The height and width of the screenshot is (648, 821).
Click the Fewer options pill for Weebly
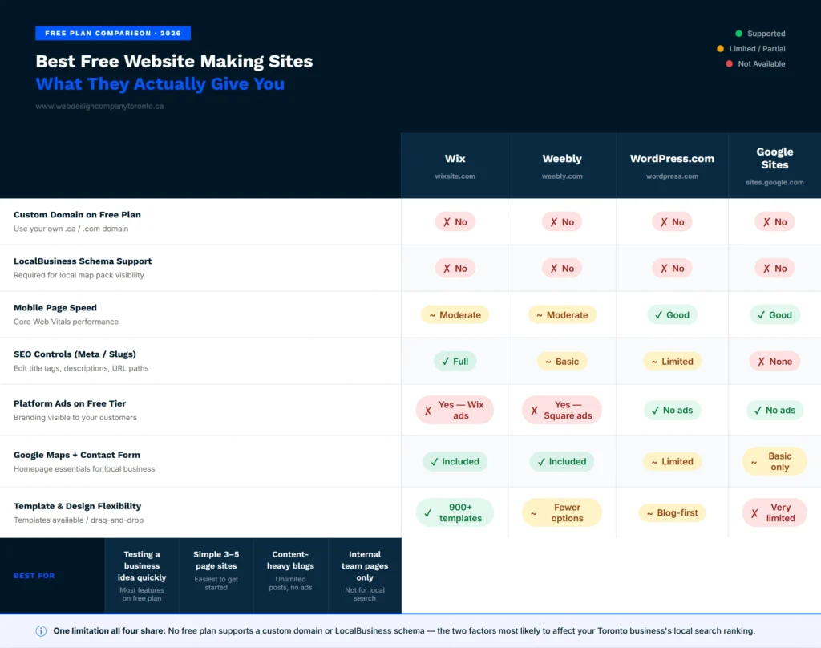pyautogui.click(x=562, y=512)
